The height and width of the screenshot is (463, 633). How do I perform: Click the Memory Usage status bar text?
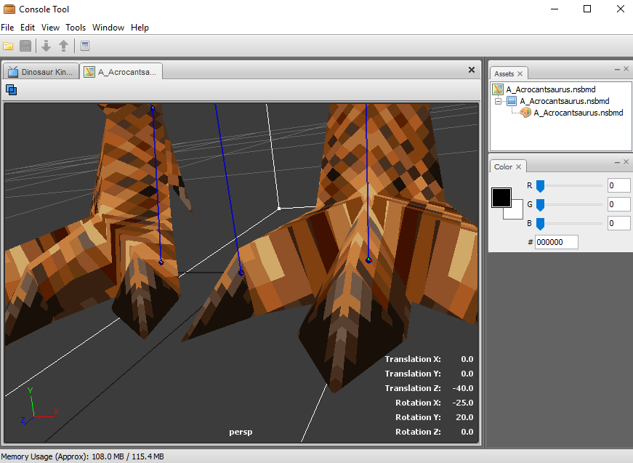pos(82,456)
